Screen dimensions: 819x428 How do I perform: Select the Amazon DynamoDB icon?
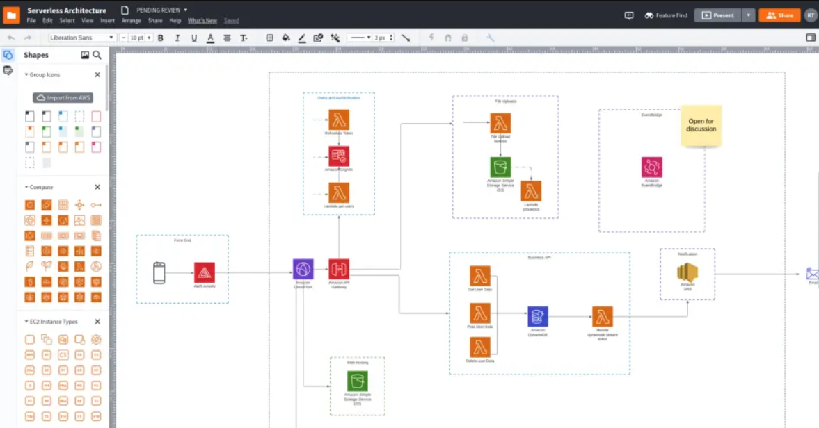pos(537,316)
